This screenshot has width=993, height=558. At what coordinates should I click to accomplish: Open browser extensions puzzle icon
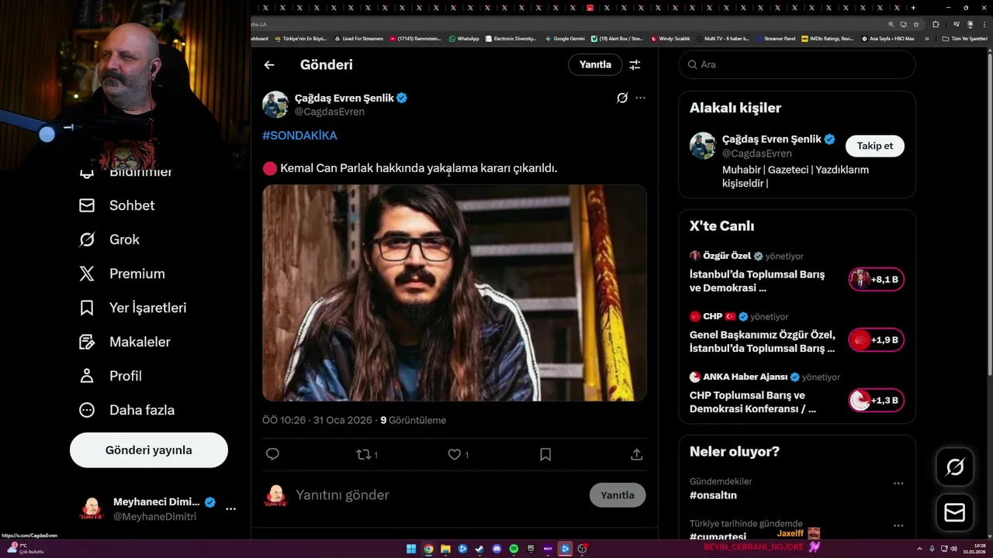936,24
